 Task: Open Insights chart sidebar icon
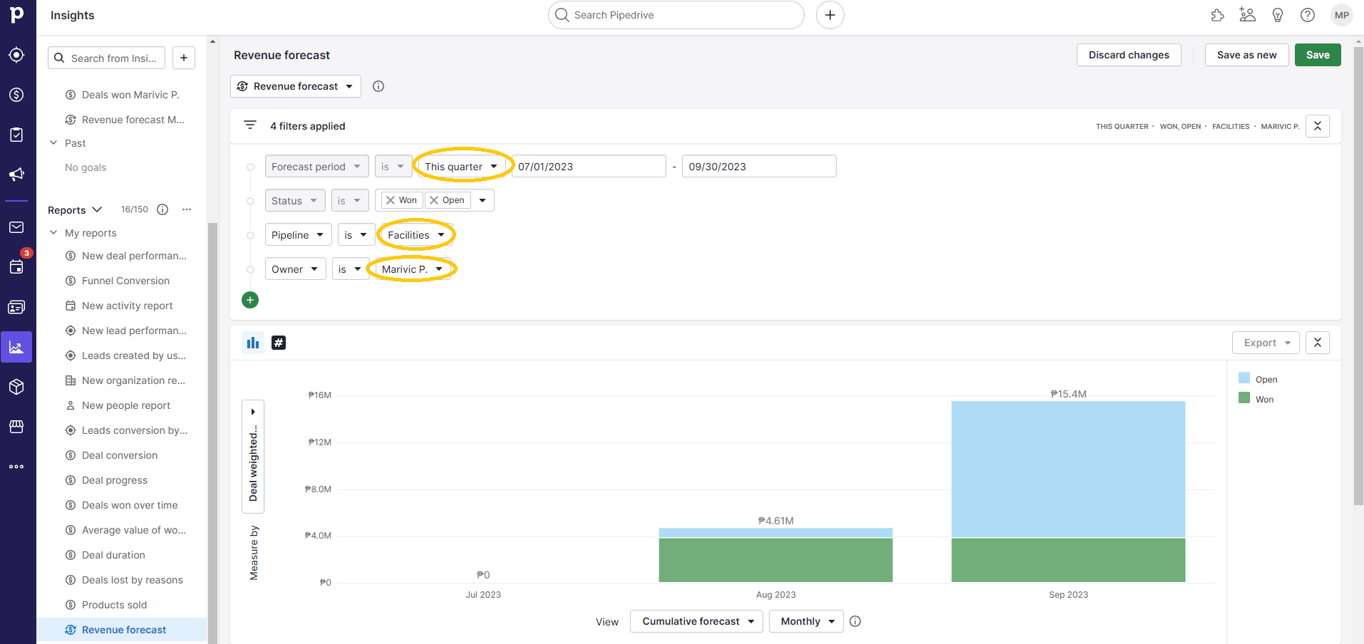pos(16,347)
